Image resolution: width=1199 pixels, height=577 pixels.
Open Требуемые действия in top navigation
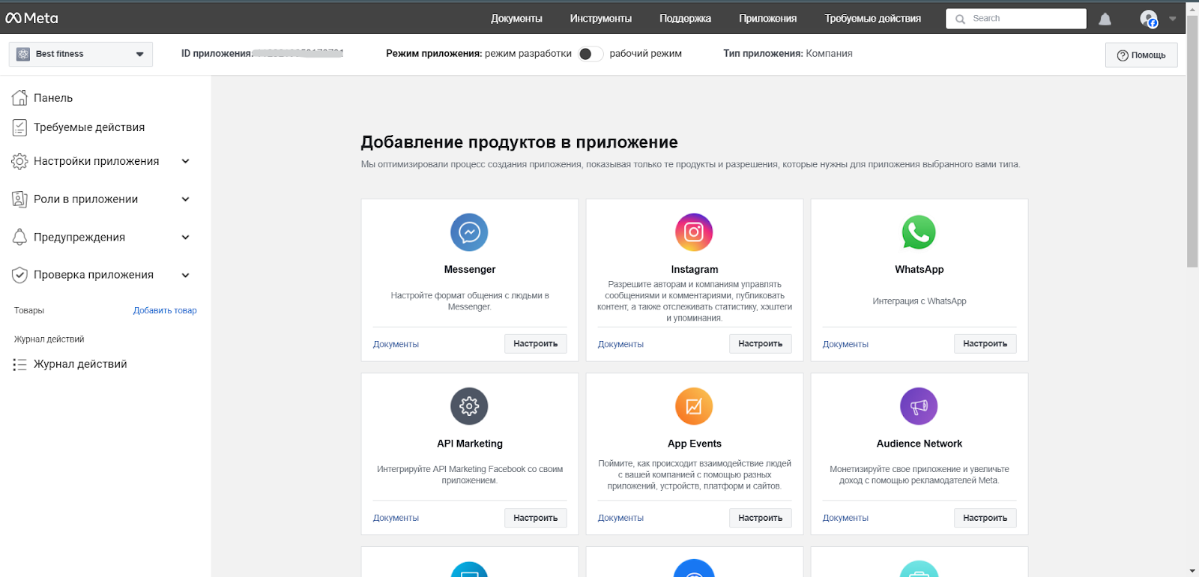(873, 19)
